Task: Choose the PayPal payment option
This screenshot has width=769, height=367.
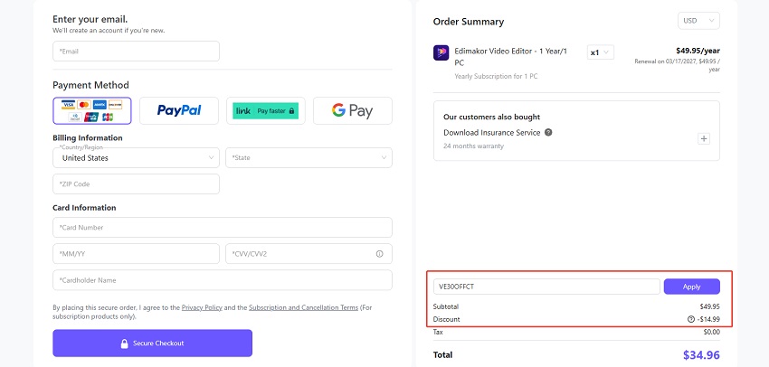Action: [179, 111]
